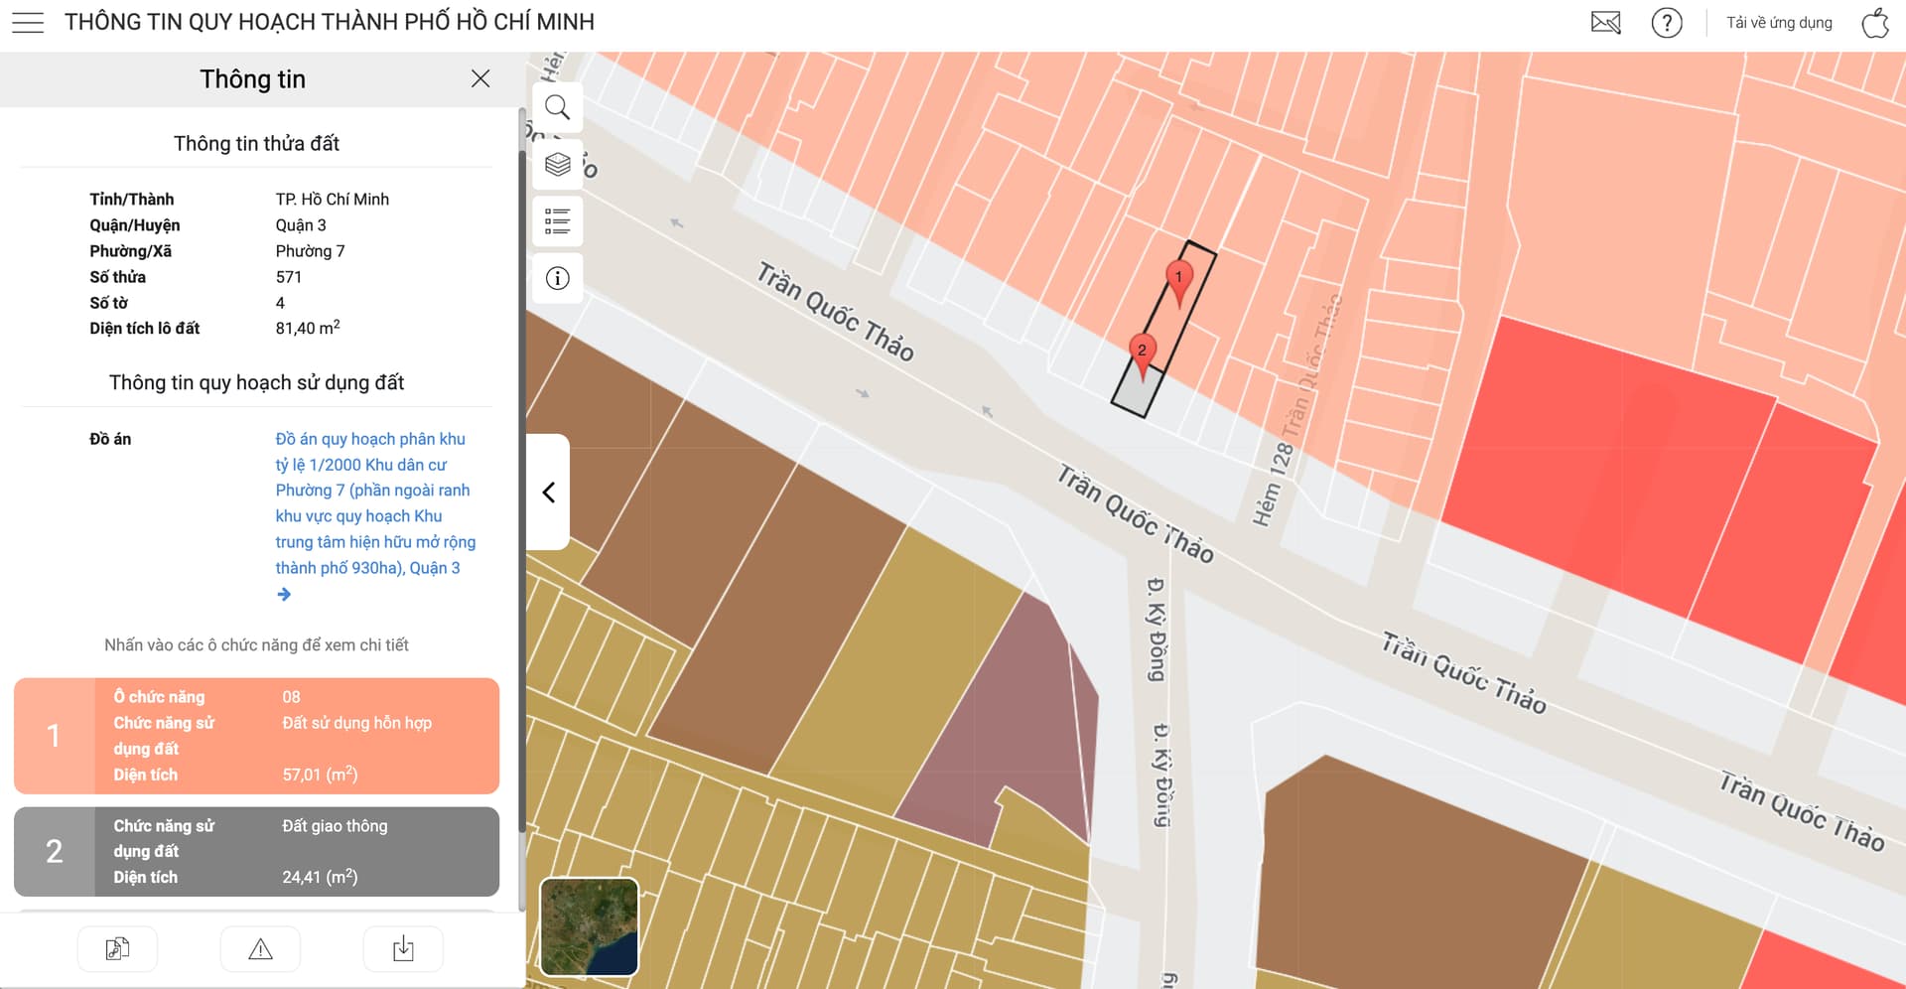
Task: Click the Apple app download icon
Action: 1874,23
